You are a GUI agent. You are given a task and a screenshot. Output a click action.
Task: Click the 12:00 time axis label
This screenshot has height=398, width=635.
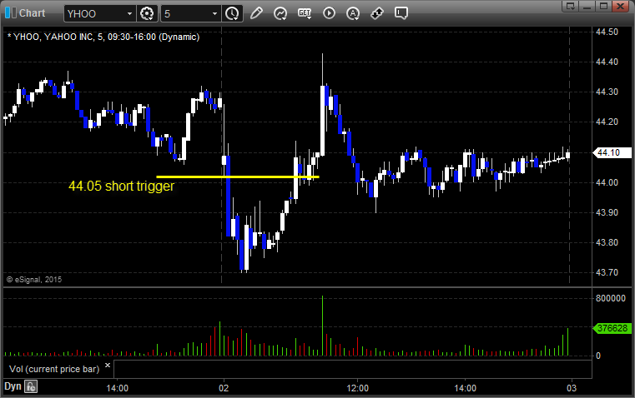(x=358, y=388)
